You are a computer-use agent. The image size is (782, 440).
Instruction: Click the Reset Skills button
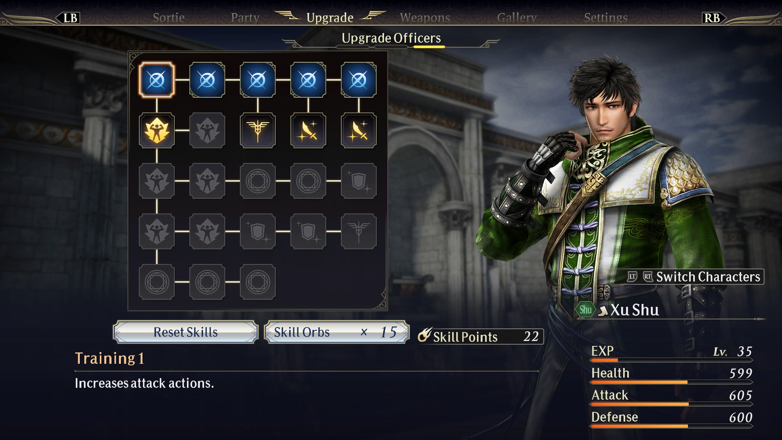[x=186, y=332]
